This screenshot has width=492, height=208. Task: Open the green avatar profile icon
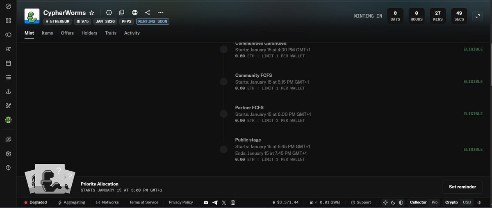click(x=8, y=120)
